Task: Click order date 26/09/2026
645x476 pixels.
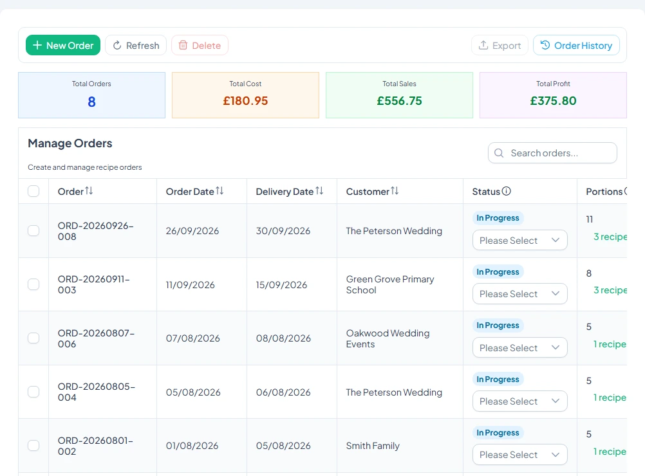Action: 192,231
